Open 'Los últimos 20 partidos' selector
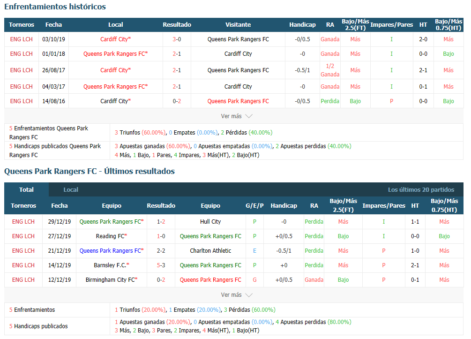This screenshot has height=339, width=471. click(421, 189)
